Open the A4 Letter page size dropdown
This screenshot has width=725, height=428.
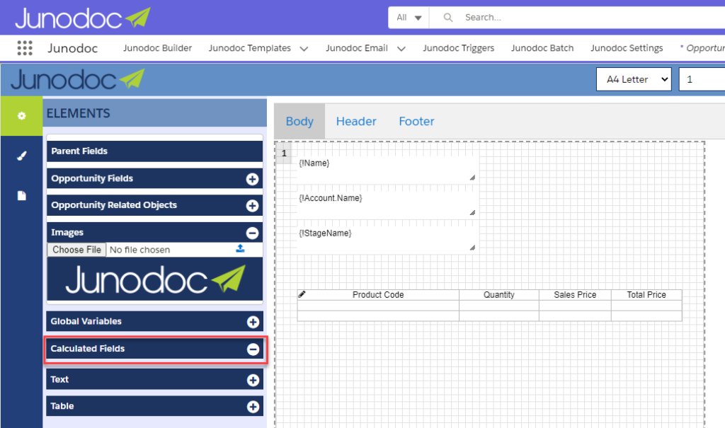click(634, 79)
